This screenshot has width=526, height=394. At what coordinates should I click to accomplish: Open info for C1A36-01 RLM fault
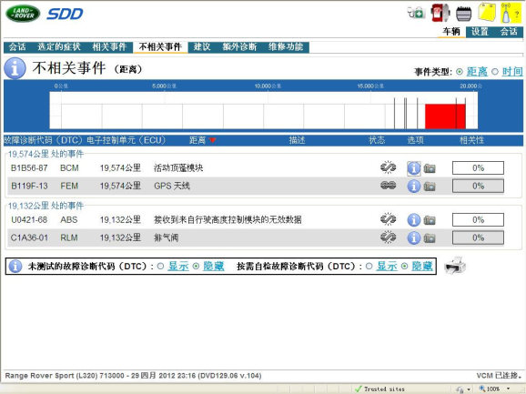(414, 237)
